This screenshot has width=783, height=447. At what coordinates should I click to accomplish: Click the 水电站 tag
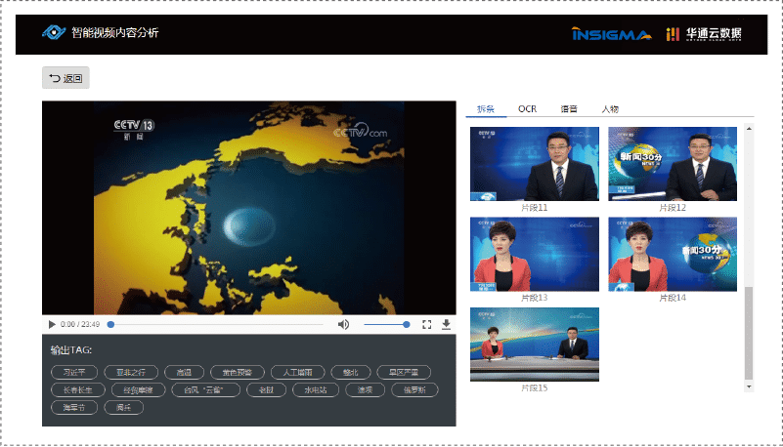[x=315, y=389]
